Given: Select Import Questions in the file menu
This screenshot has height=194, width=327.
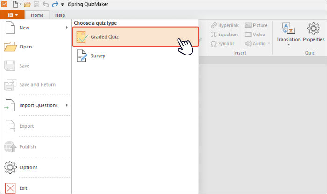Looking at the screenshot, I should click(36, 105).
